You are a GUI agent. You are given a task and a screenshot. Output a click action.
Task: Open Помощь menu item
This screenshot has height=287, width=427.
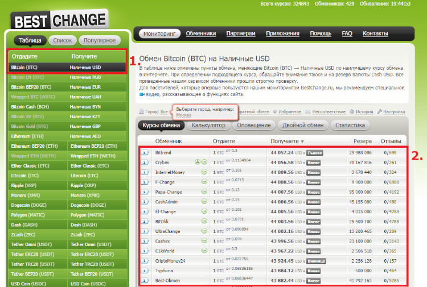coord(321,34)
